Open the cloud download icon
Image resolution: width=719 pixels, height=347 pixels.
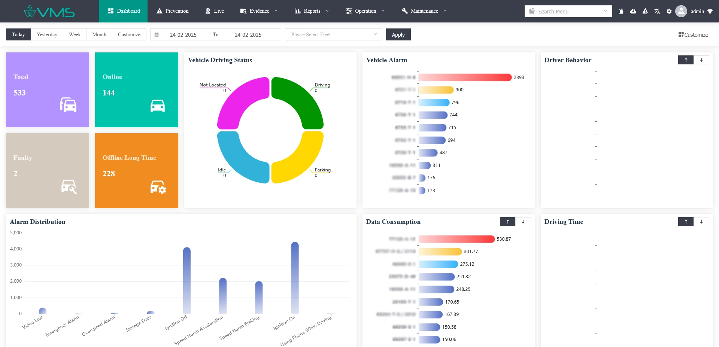click(x=633, y=11)
